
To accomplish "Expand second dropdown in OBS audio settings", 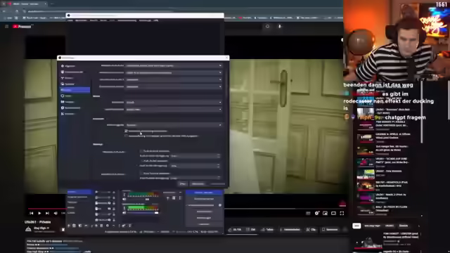I will tap(174, 72).
